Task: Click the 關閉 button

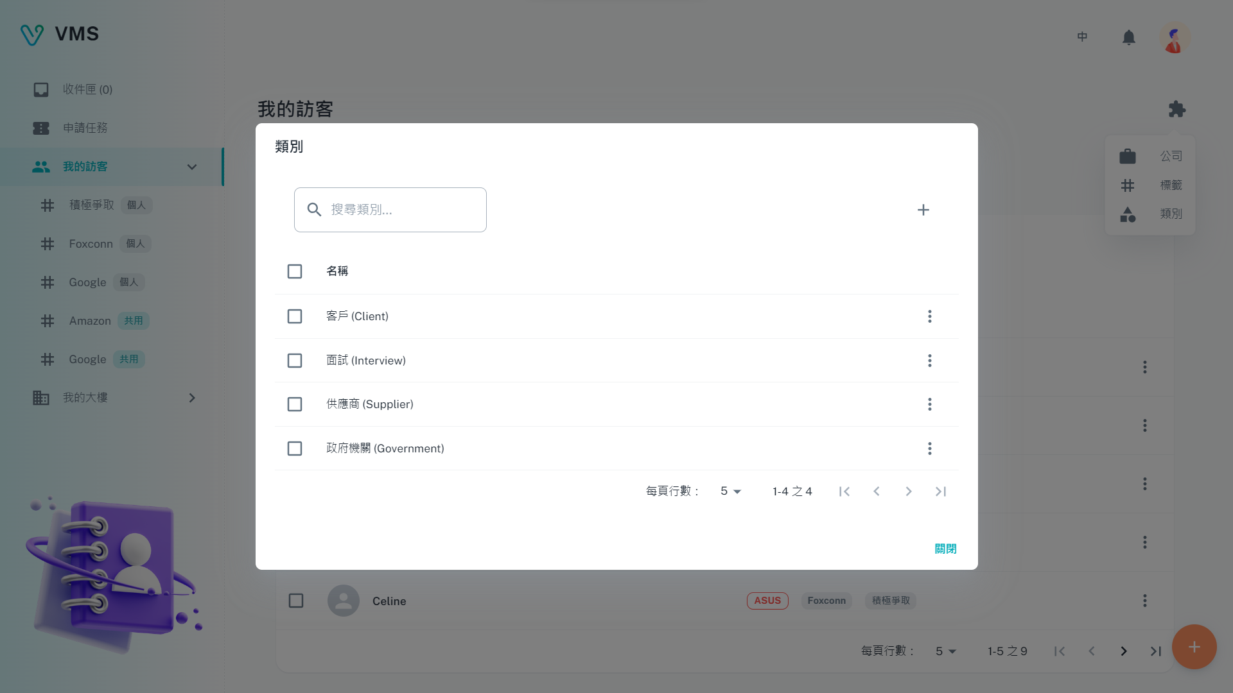Action: (945, 549)
